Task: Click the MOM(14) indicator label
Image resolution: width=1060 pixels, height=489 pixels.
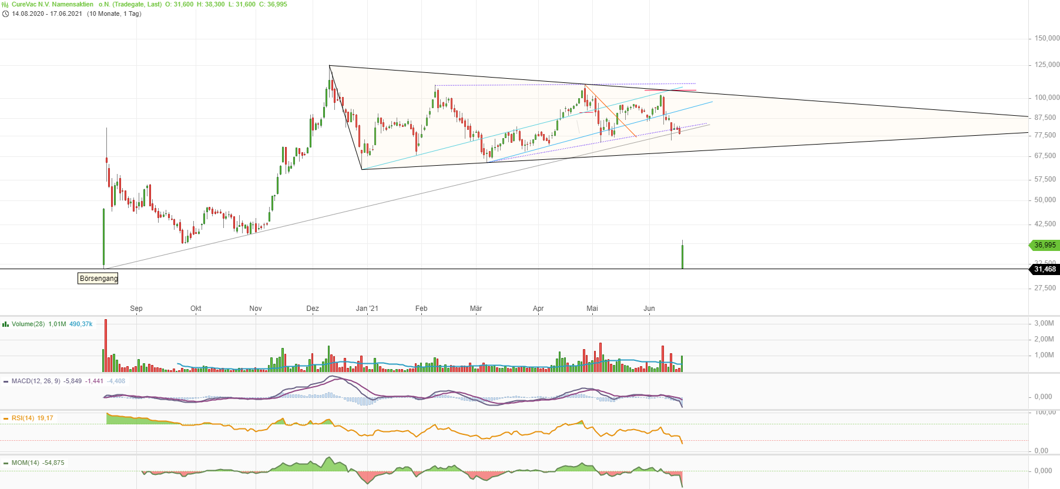Action: point(25,463)
